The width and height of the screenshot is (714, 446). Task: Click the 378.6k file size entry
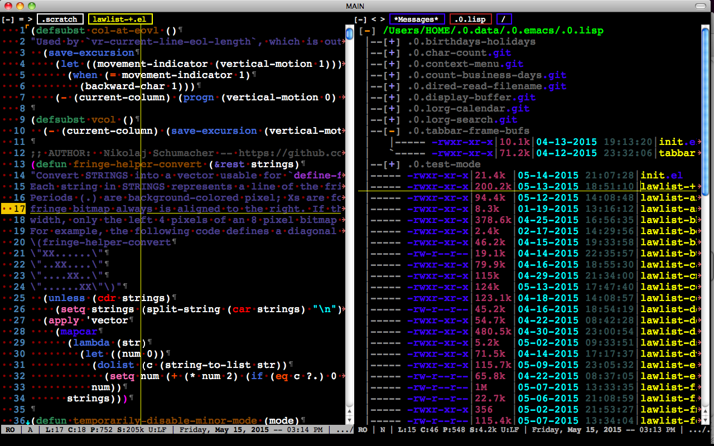[494, 220]
